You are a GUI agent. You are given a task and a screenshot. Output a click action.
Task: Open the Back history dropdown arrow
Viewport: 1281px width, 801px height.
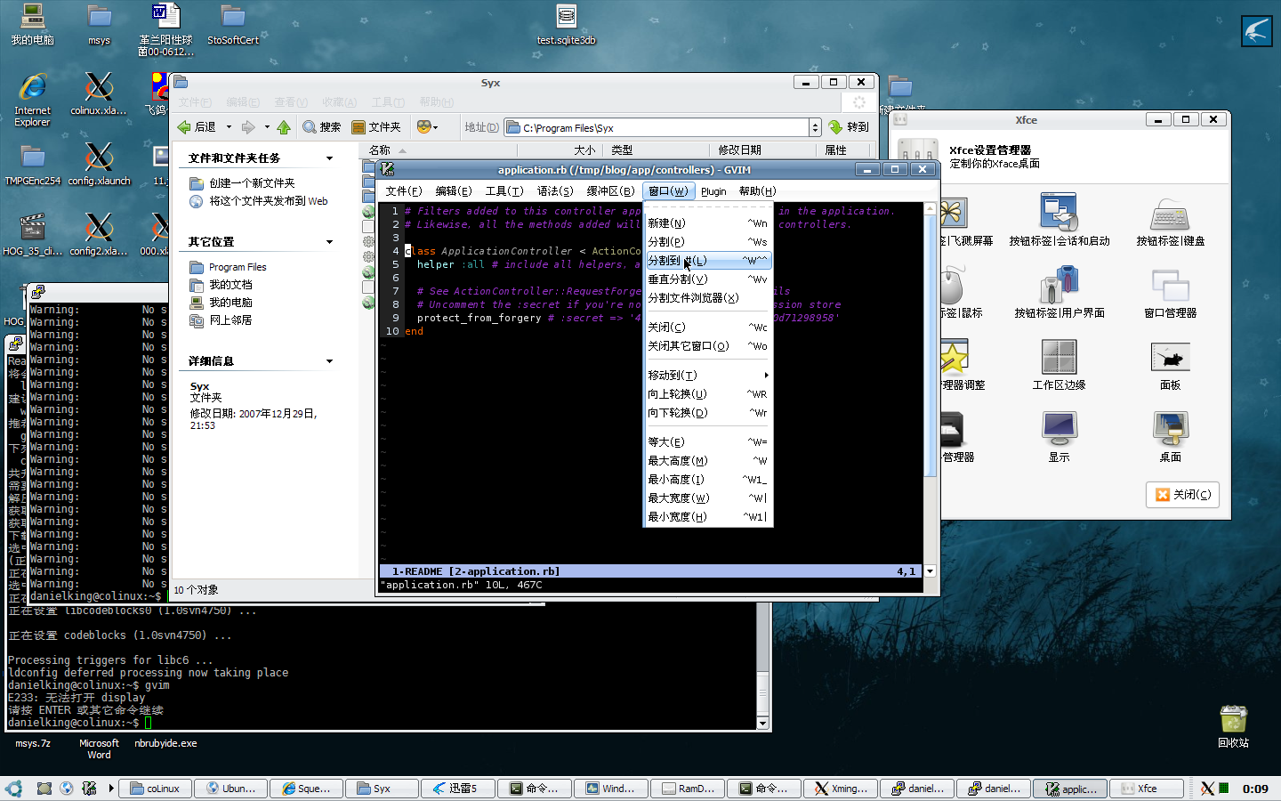pos(229,127)
